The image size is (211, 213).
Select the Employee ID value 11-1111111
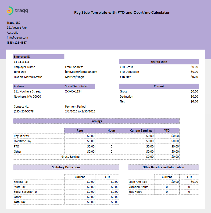pos(22,62)
